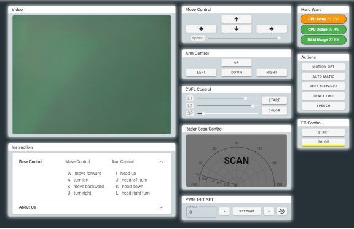354x229 pixels.
Task: Click the Arm Control UP button
Action: pyautogui.click(x=237, y=63)
